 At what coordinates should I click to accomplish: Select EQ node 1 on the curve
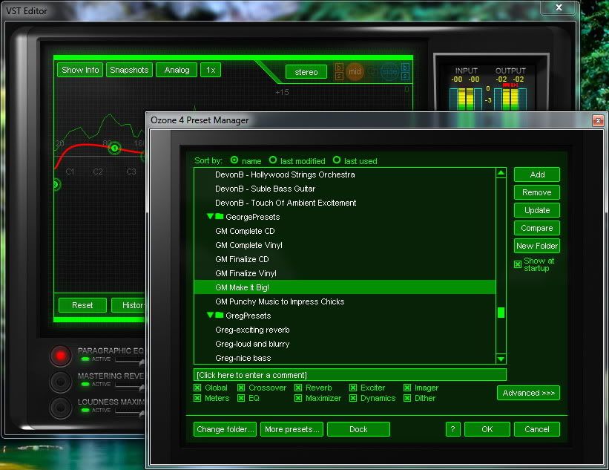(114, 148)
